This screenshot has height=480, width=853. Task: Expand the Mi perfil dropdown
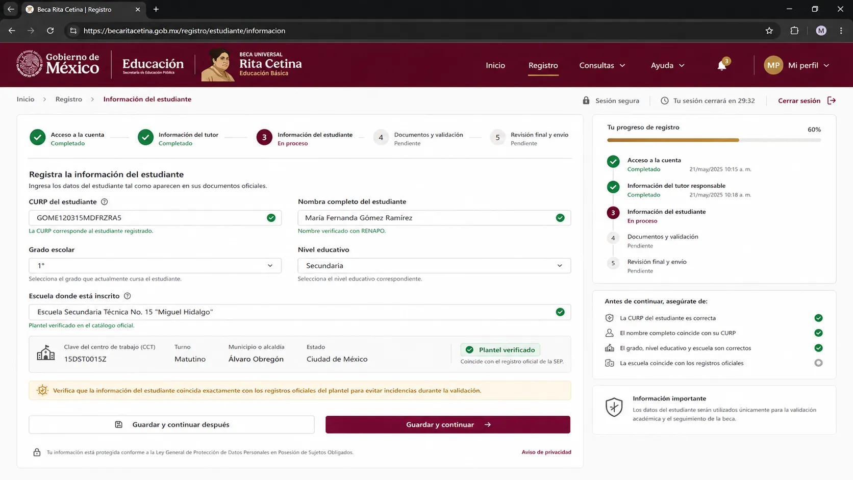(x=809, y=65)
